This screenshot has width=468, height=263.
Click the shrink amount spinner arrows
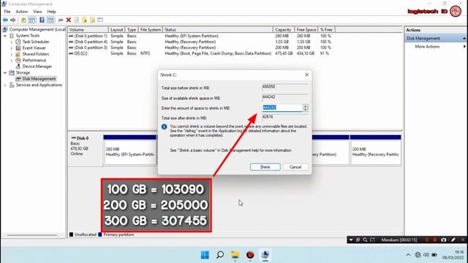click(306, 108)
